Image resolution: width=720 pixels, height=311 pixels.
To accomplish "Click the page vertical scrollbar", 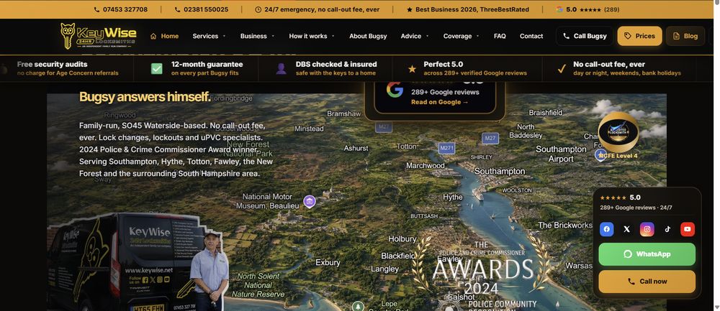I will [x=716, y=156].
